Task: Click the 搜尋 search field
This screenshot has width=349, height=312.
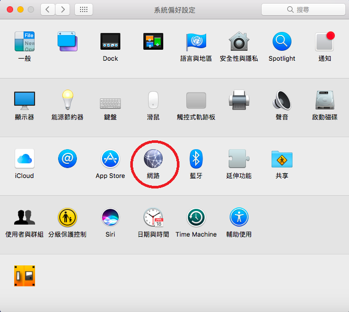Action: coord(302,9)
